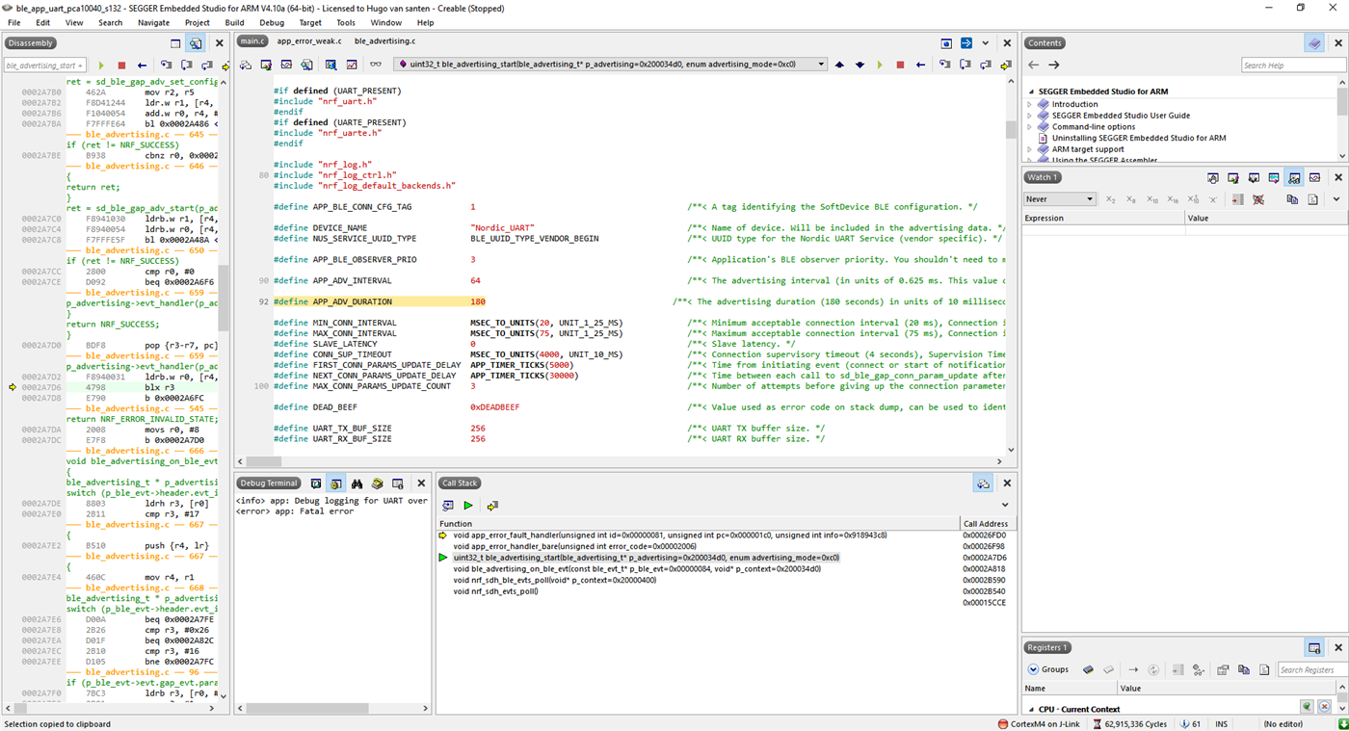
Task: Select ble_advertising_on_ble_evt call stack frame
Action: click(x=699, y=568)
